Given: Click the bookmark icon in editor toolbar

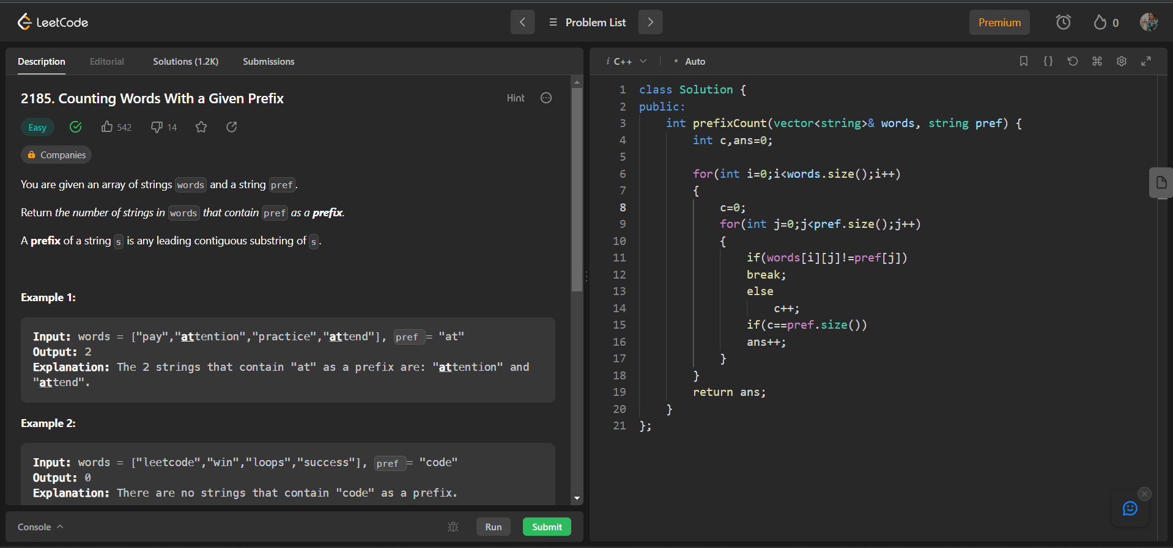Looking at the screenshot, I should coord(1024,61).
